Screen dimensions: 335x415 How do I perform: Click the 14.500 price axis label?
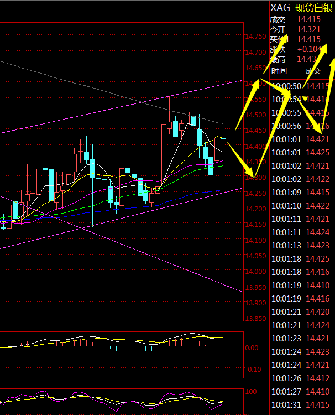click(255, 115)
